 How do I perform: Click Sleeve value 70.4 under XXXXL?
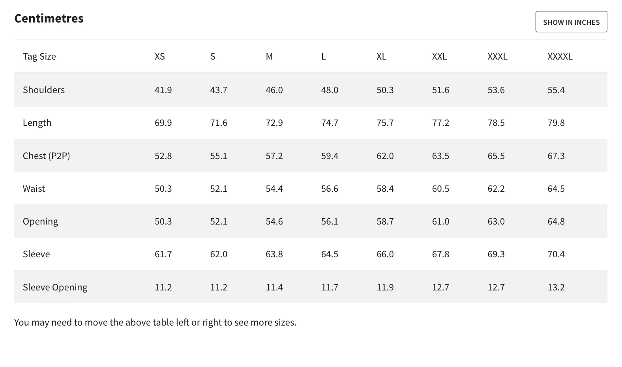556,254
